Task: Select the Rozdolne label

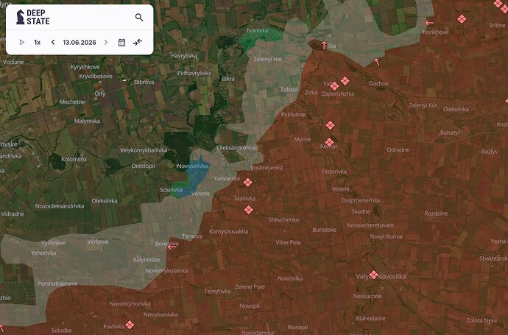Action: 437,214
